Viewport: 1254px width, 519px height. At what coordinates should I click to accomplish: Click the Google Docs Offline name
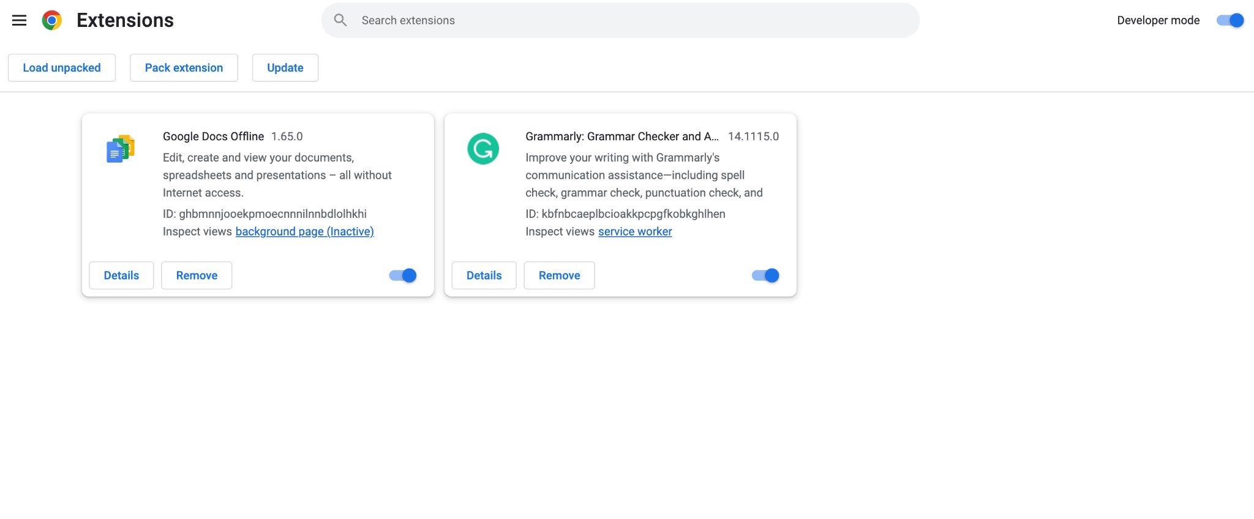[x=213, y=136]
